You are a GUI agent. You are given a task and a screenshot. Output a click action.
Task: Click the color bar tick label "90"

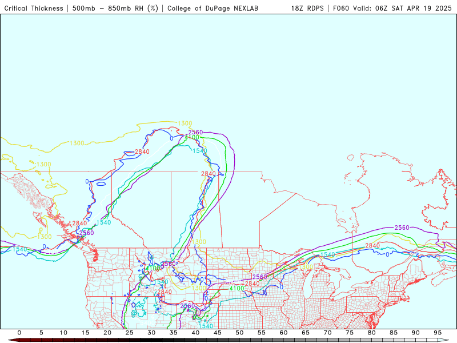coord(415,333)
